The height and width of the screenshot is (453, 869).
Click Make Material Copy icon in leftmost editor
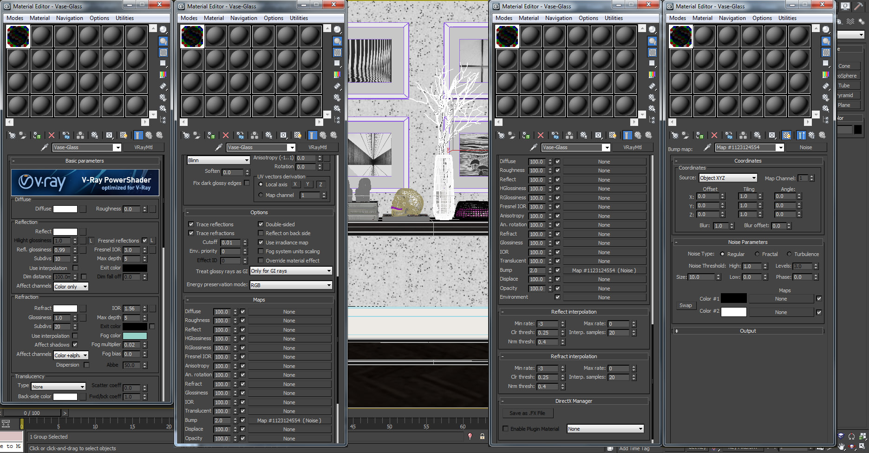[66, 135]
